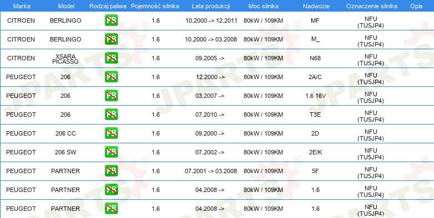Screen dimensions: 434x218
Task: Click petrol icon in Peugeot 206 SW row
Action: coord(111,152)
